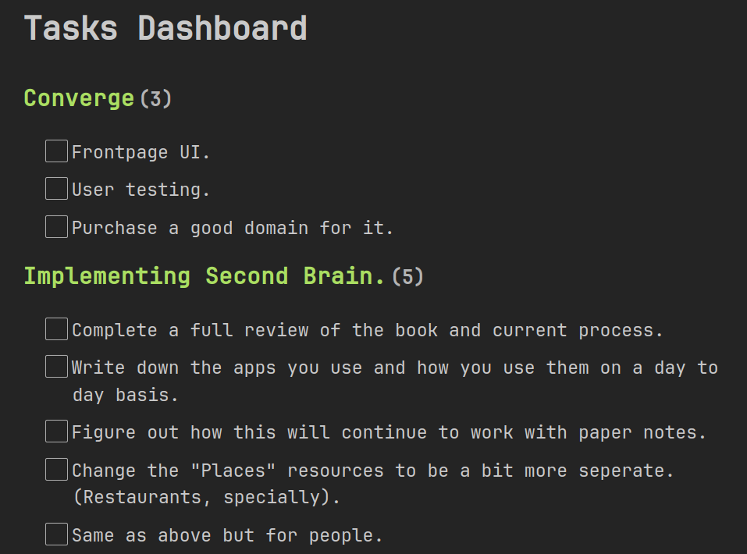Viewport: 747px width, 554px height.
Task: Click the "Complete a full review" task text
Action: coord(367,330)
